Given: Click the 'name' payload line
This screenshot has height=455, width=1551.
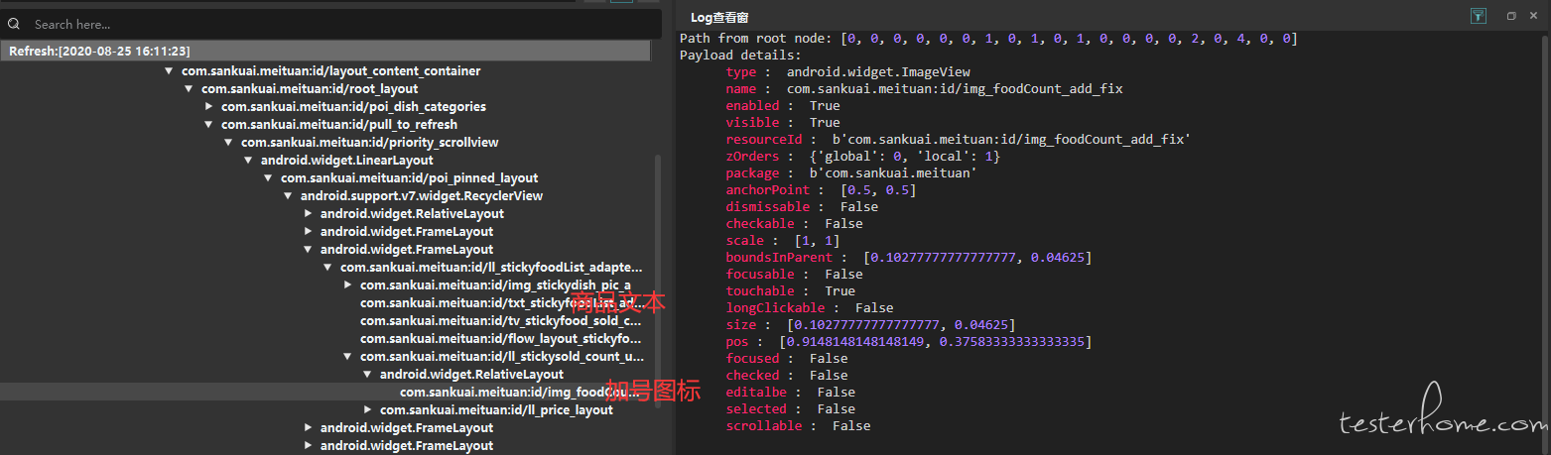Looking at the screenshot, I should click(925, 89).
